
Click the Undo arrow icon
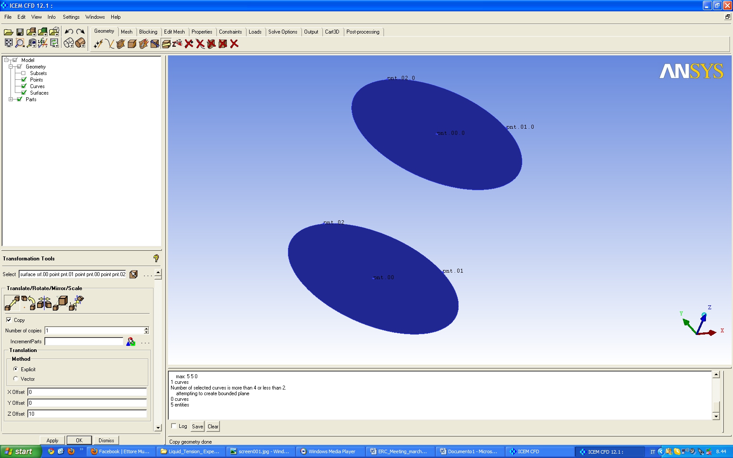pos(69,32)
